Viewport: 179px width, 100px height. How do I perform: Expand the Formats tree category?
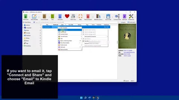click(x=23, y=33)
